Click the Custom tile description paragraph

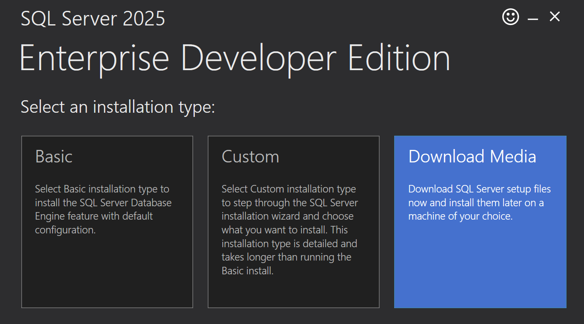point(289,230)
